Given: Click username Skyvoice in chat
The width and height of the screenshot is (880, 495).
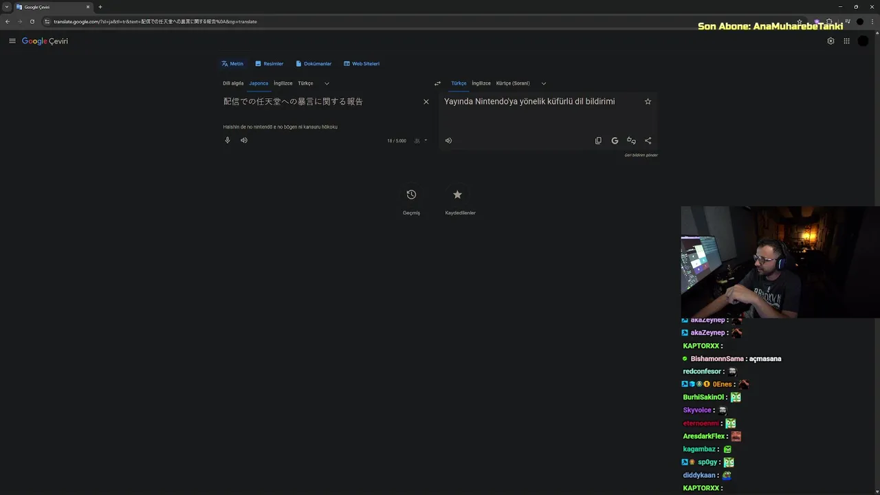Looking at the screenshot, I should point(697,410).
